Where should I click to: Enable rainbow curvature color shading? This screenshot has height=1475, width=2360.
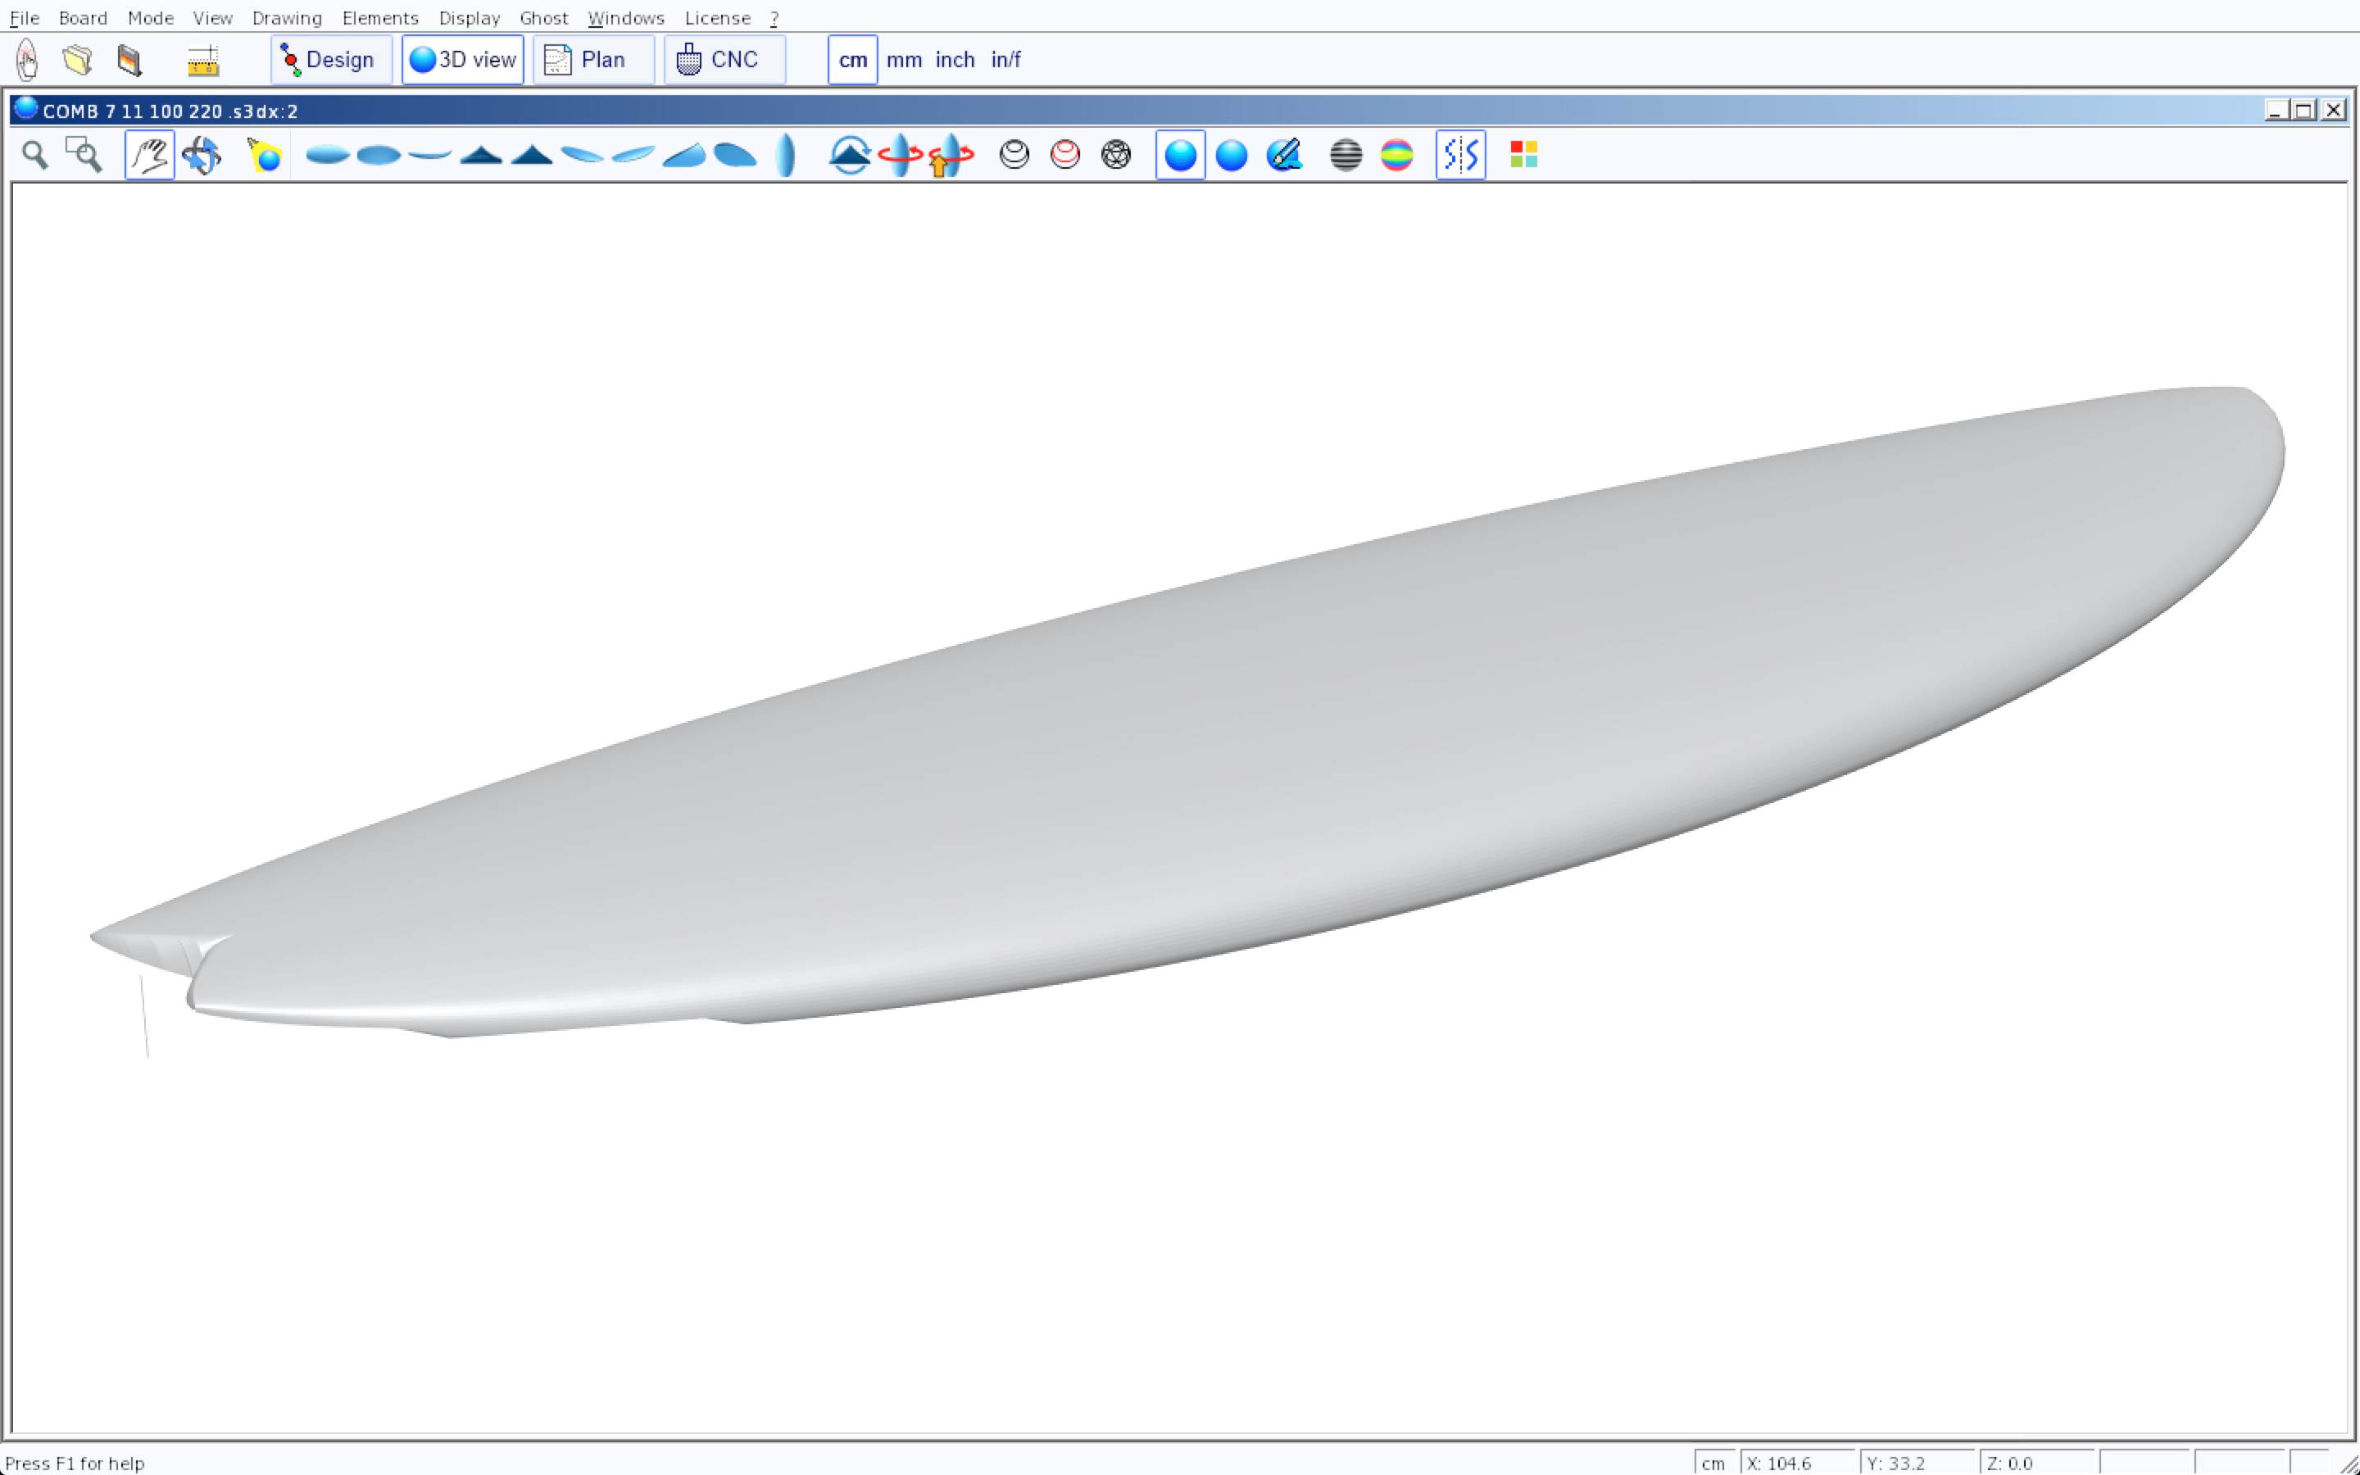click(1396, 155)
